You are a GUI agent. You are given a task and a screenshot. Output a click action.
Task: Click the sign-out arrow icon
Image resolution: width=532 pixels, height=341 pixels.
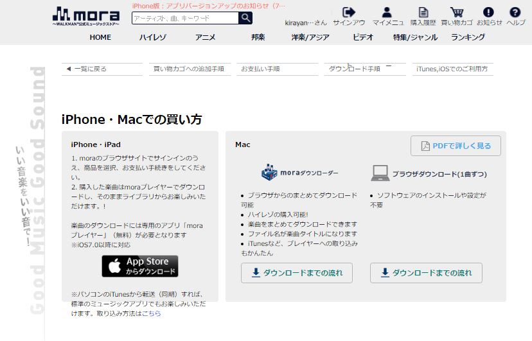[x=349, y=13]
